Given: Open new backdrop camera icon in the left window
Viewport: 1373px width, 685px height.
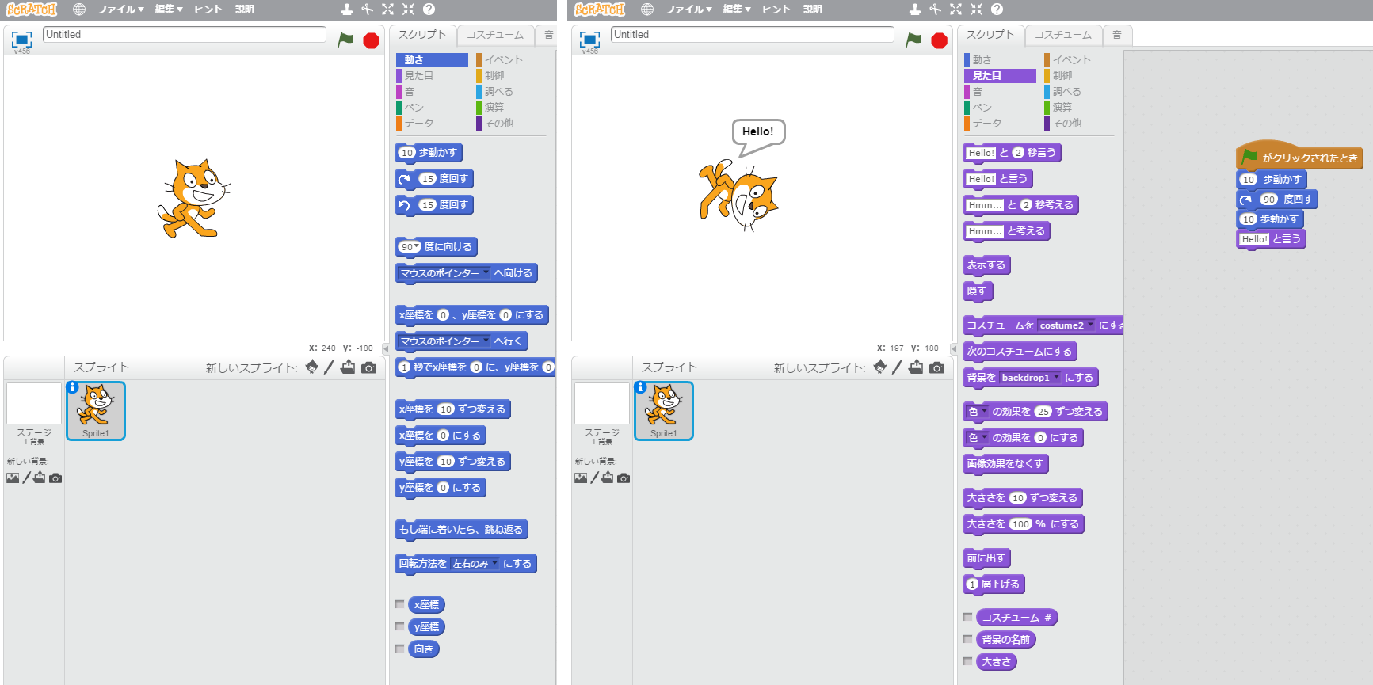Looking at the screenshot, I should 55,478.
